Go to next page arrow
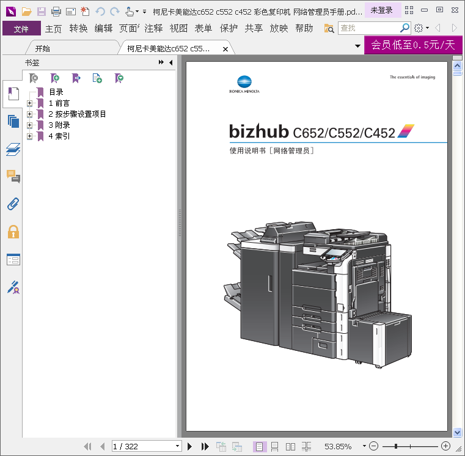 click(x=189, y=446)
